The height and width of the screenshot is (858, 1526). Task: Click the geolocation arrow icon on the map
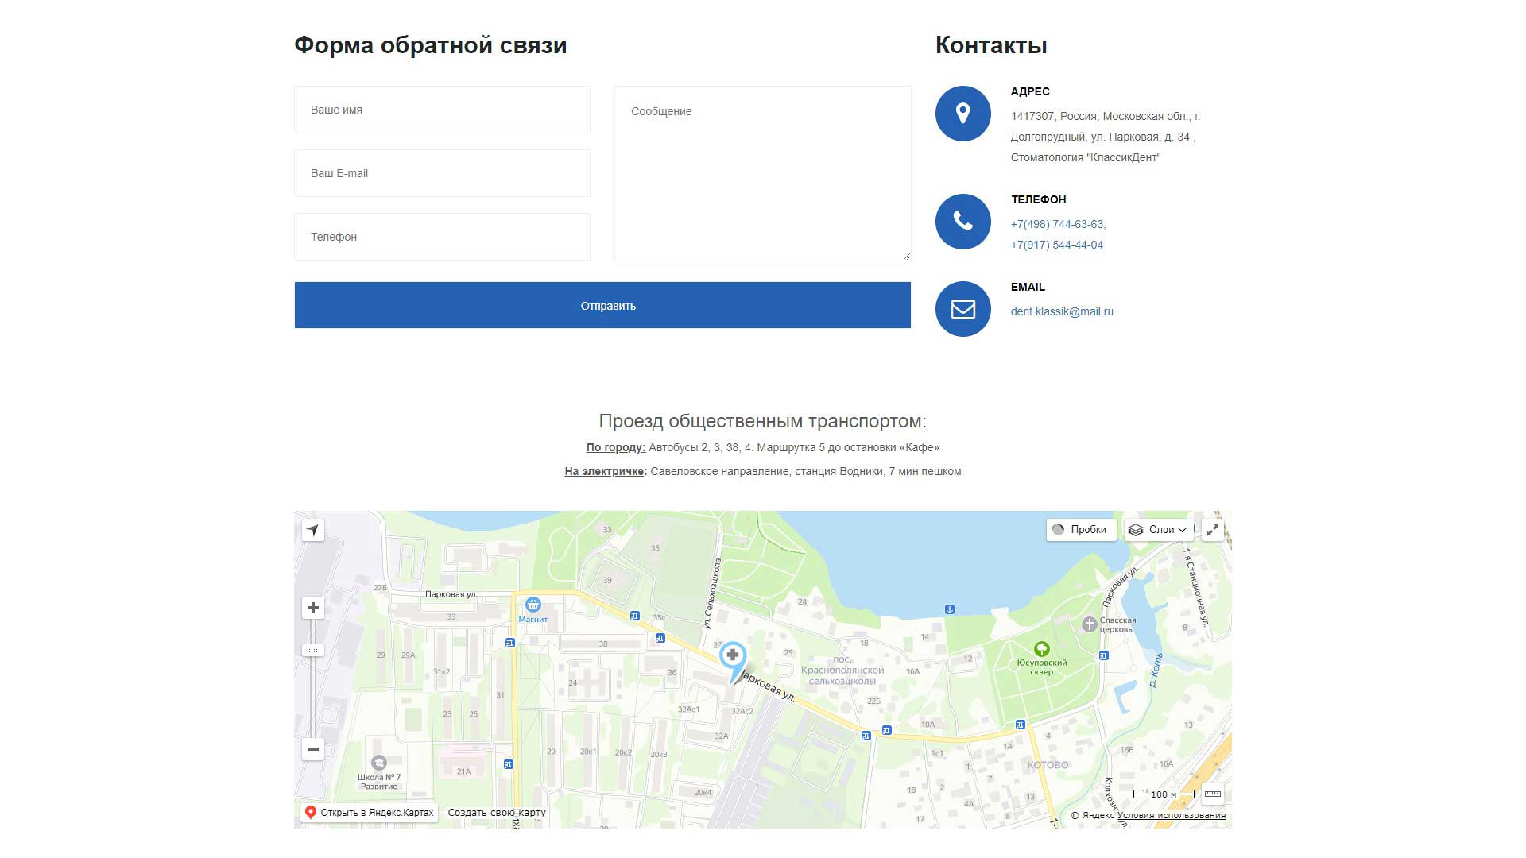(313, 529)
